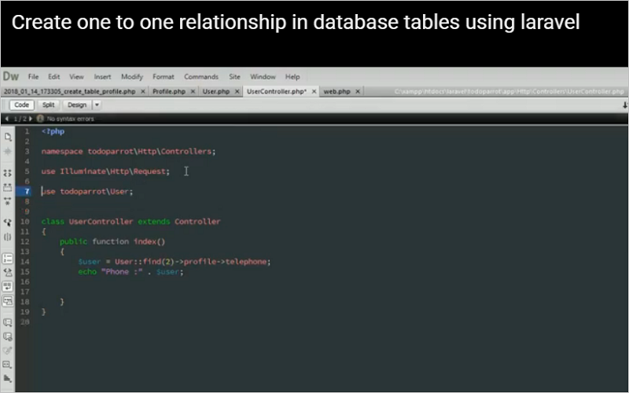Open the Help menu
The height and width of the screenshot is (393, 629).
(x=292, y=76)
